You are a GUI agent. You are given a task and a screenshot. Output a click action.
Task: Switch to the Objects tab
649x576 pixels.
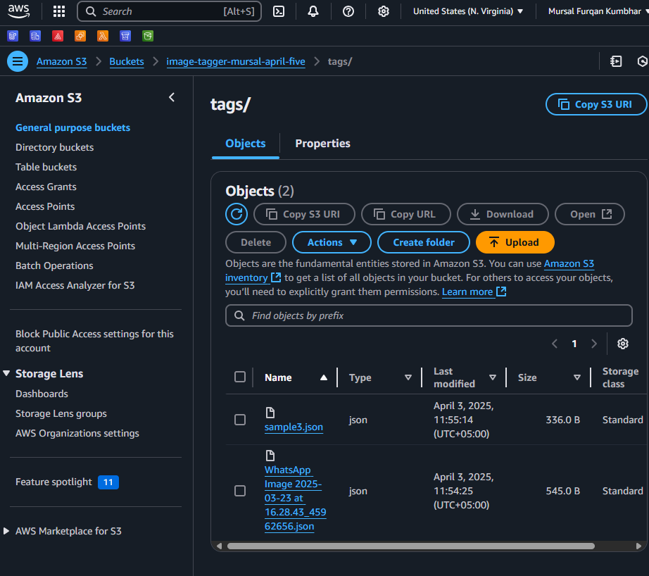click(x=246, y=143)
